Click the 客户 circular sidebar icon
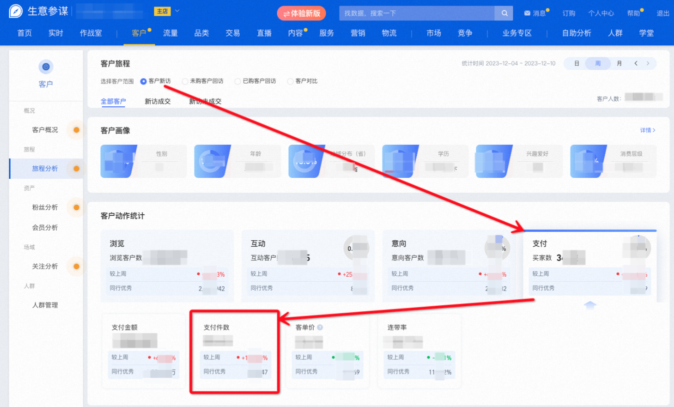Viewport: 674px width, 407px height. click(45, 66)
